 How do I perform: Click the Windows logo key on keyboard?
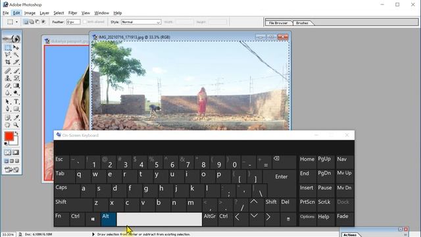coord(93,219)
